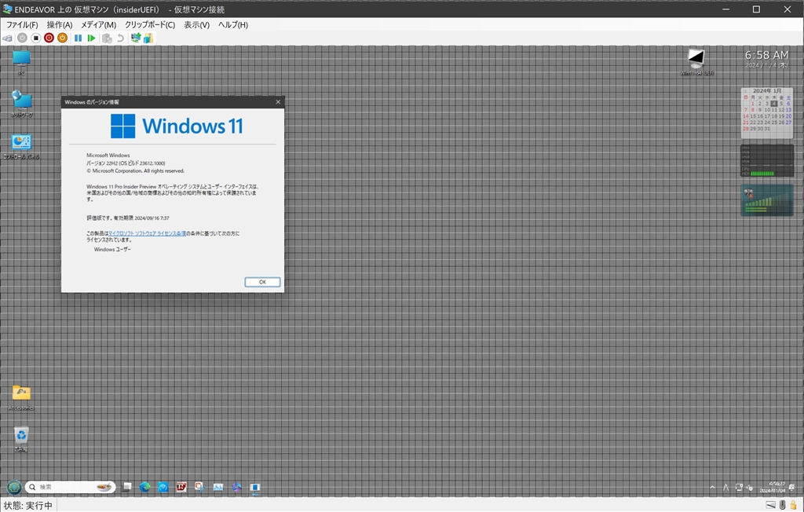Click the CPU meter gadget
Viewport: 804px width, 512px height.
(x=767, y=160)
